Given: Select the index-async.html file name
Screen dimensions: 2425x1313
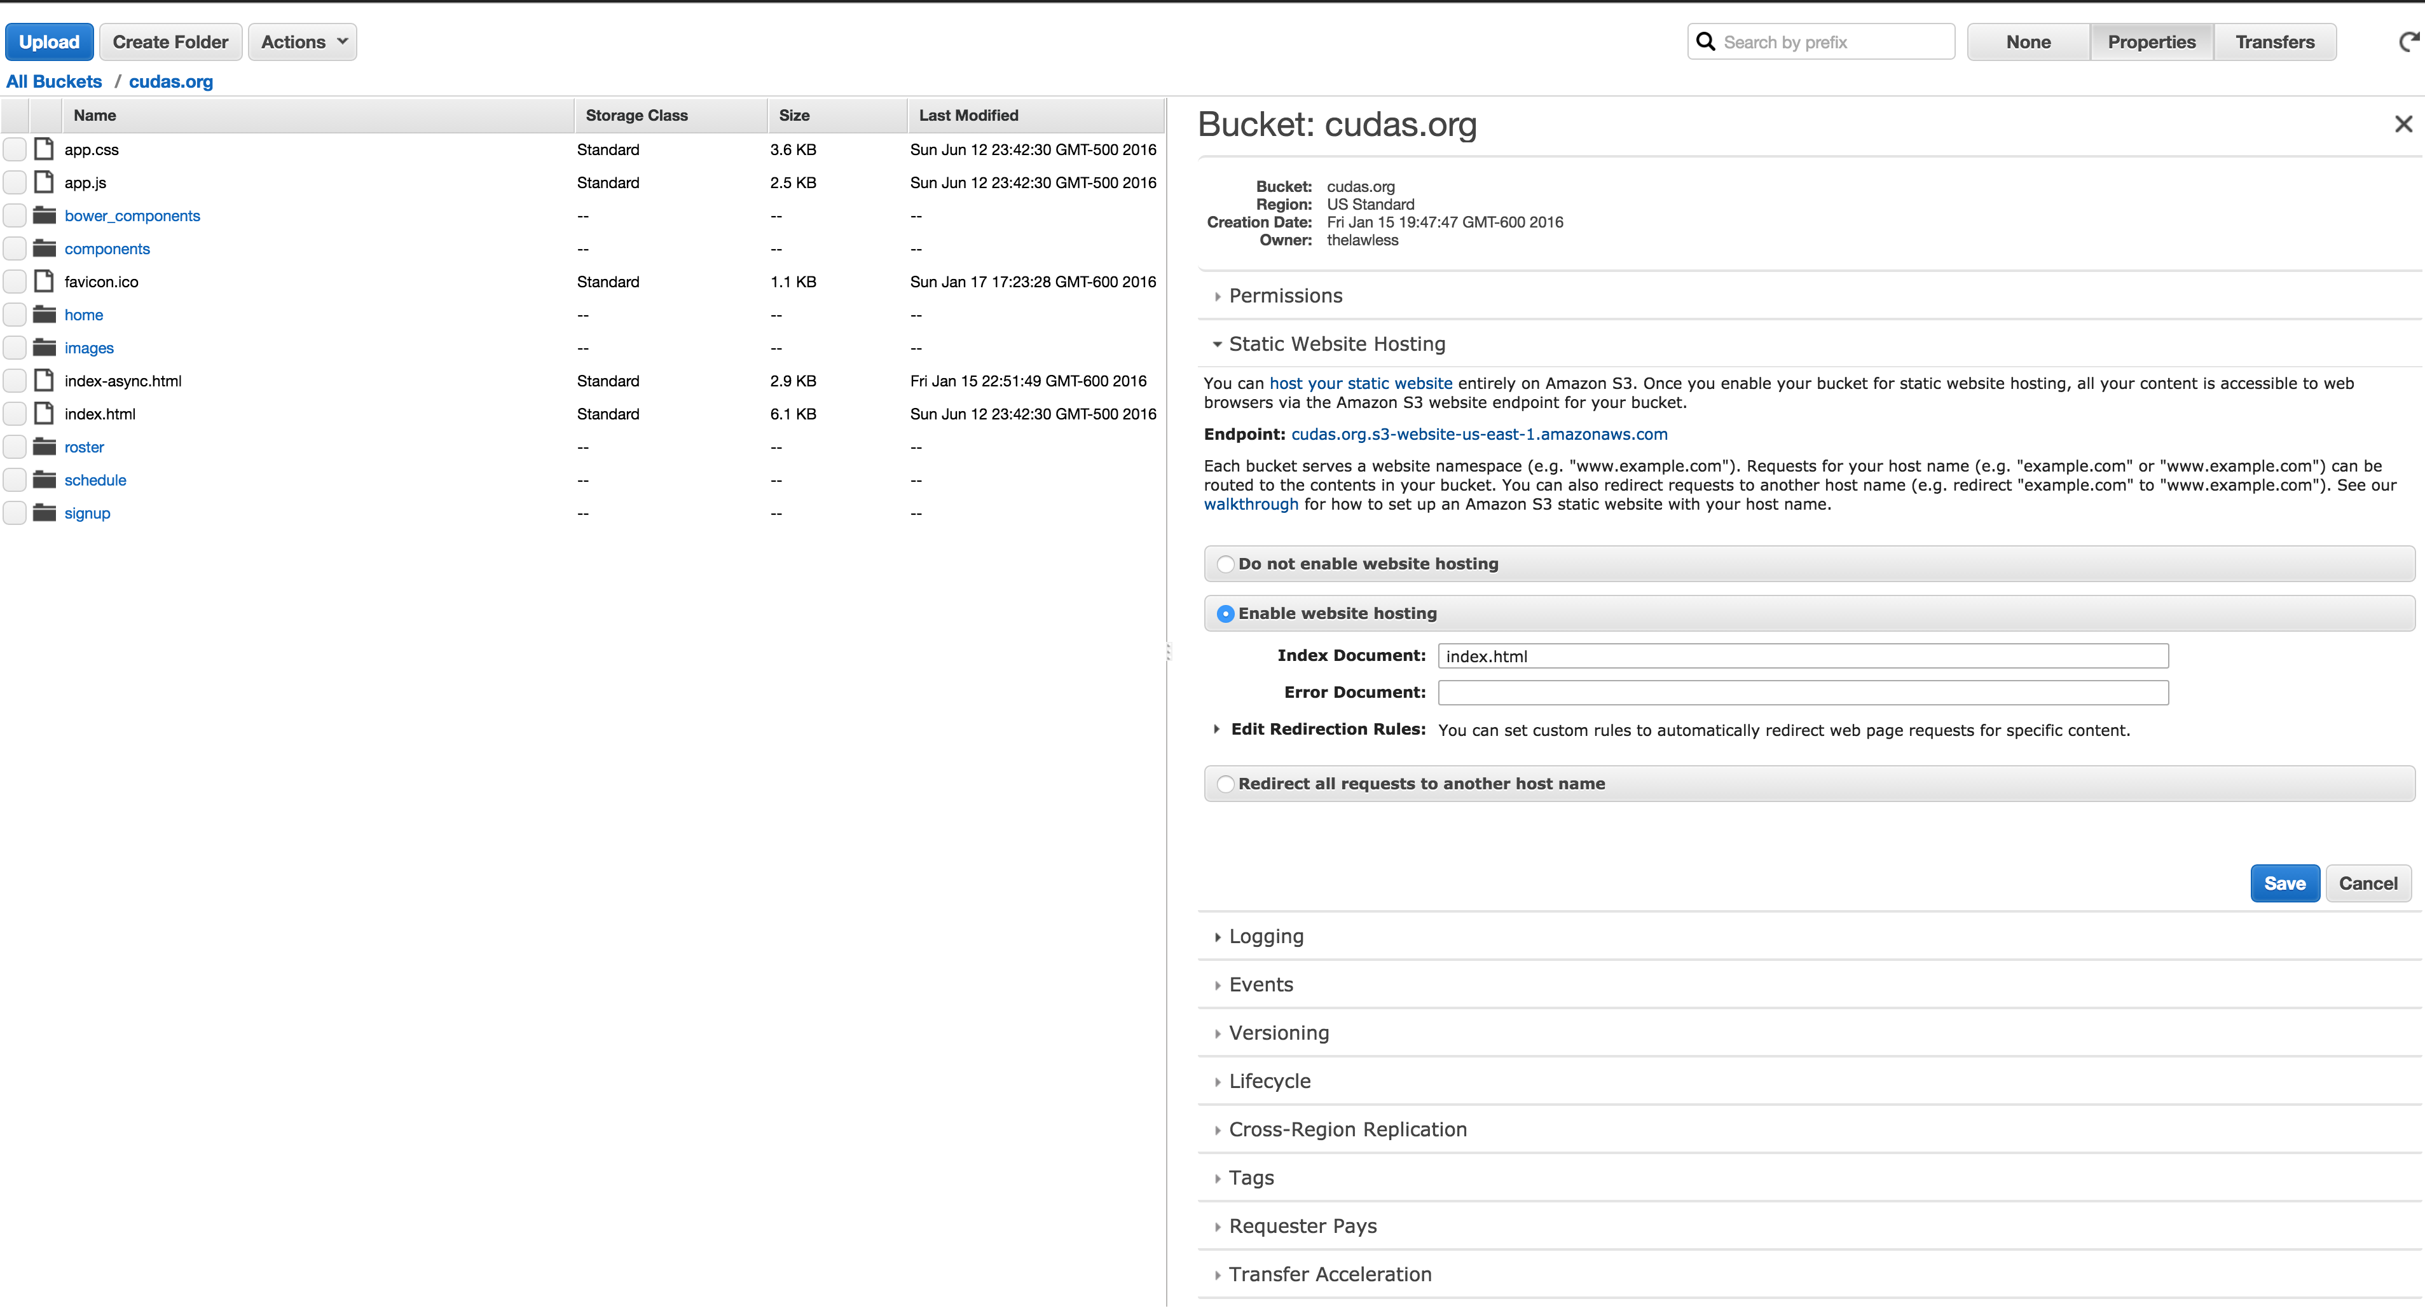Looking at the screenshot, I should tap(122, 381).
